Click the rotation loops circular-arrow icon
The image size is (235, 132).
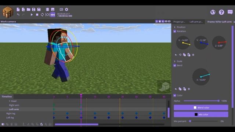180,55
